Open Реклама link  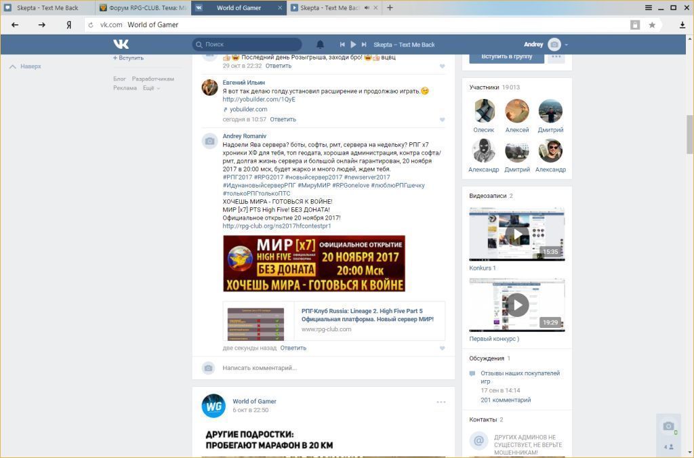point(125,88)
